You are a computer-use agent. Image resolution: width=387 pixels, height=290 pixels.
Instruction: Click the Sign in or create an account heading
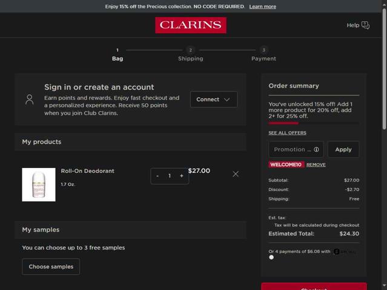(x=99, y=87)
